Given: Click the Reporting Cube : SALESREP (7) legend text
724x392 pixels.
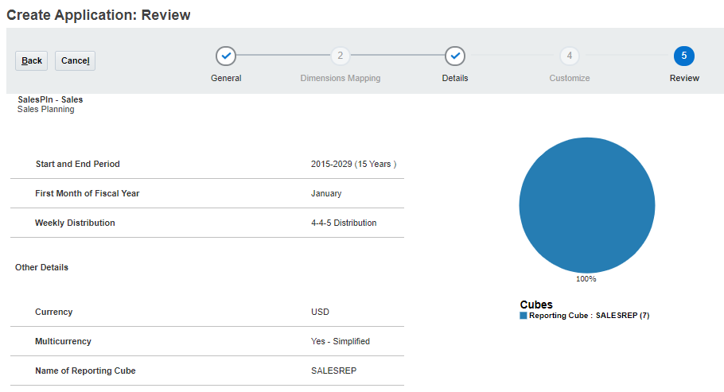Looking at the screenshot, I should (590, 316).
